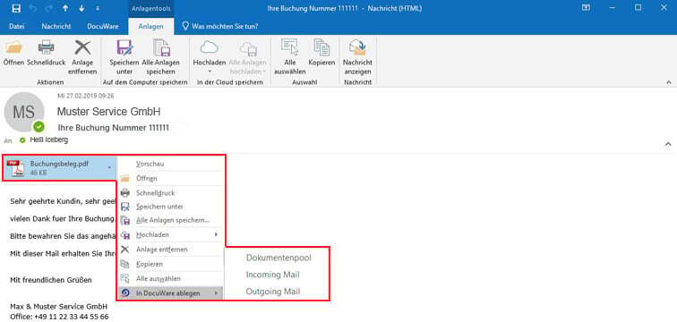Click sender name Muster Service GmbH

pos(109,112)
